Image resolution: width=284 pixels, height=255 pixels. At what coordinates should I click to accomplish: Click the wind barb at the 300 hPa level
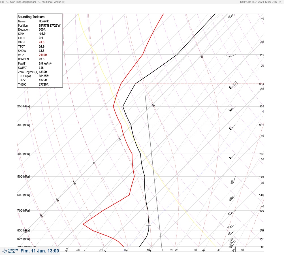232,127
